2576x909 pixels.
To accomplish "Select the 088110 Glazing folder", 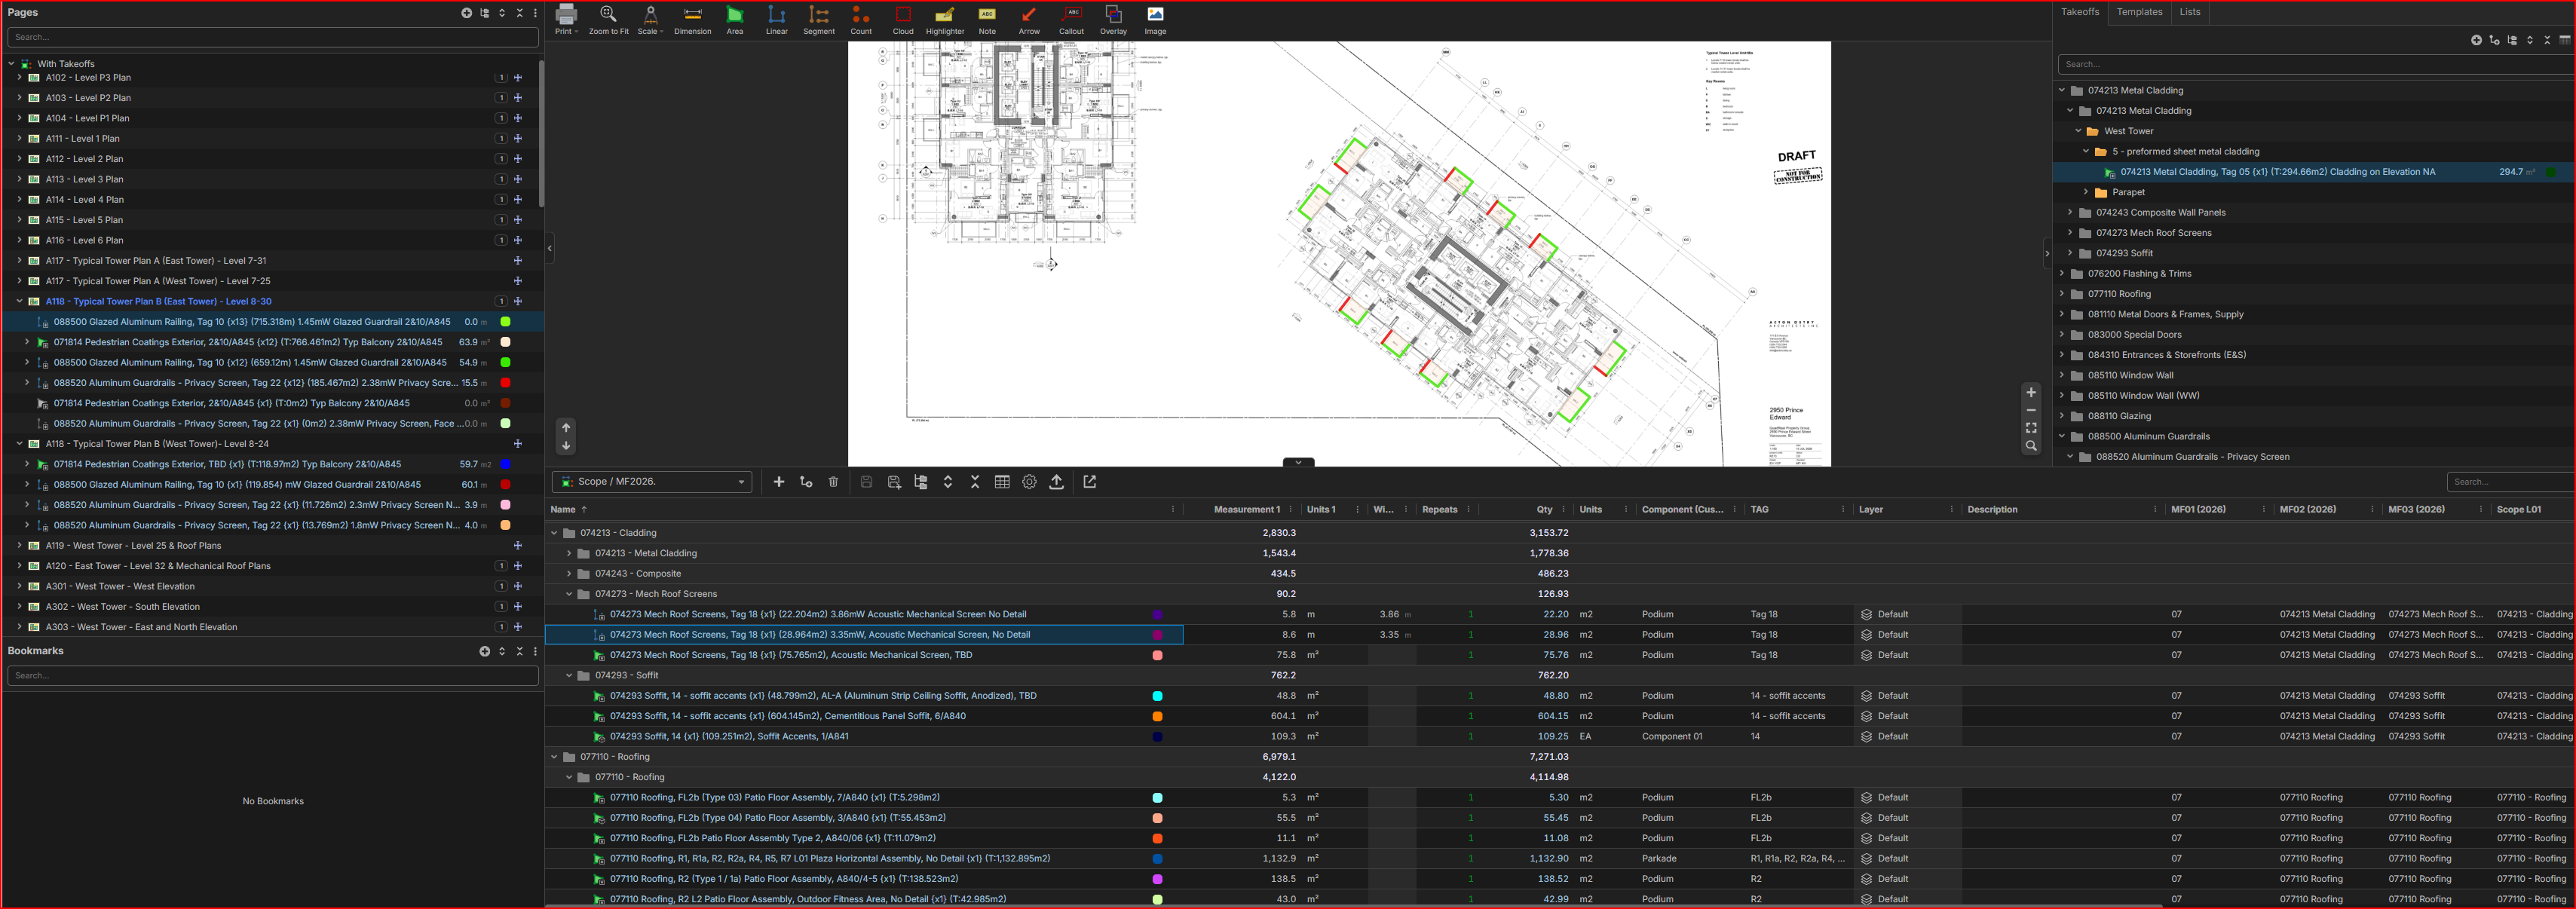I will pos(2119,416).
